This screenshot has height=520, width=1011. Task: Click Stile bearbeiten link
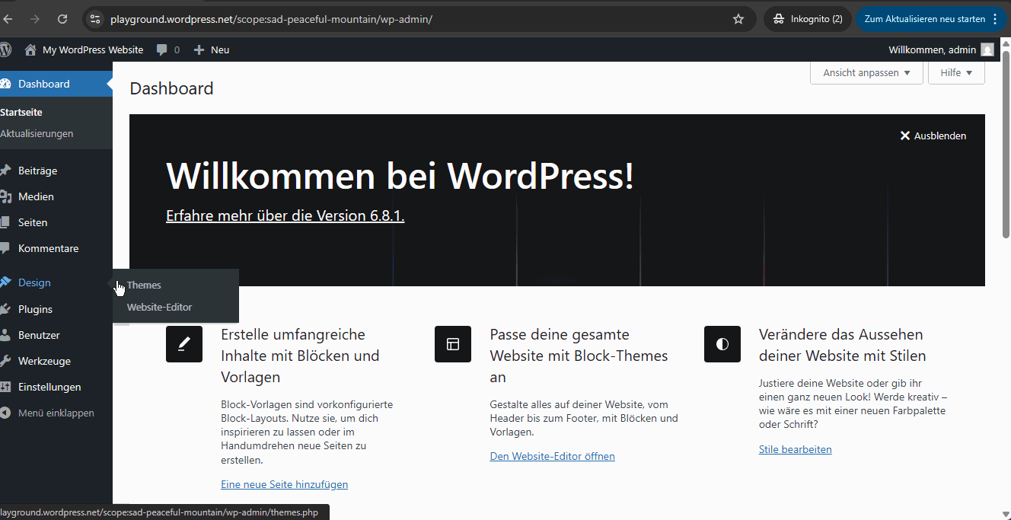pyautogui.click(x=795, y=449)
